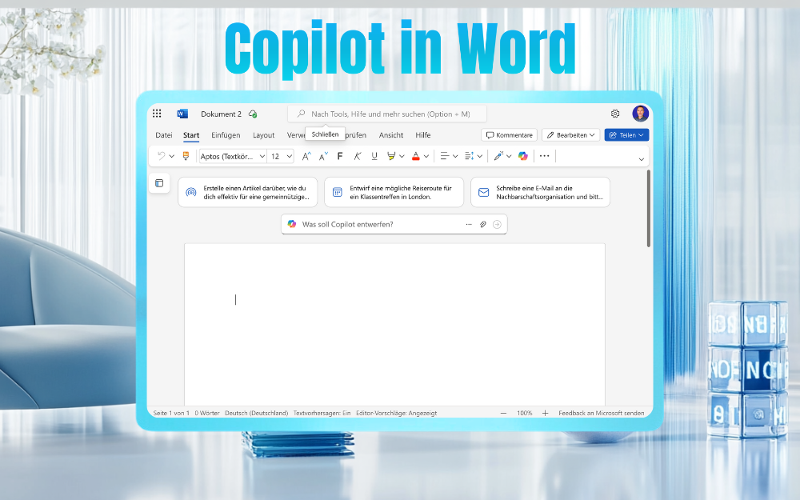
Task: Switch to the Einfügen tab
Action: pyautogui.click(x=226, y=134)
